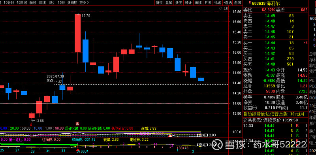Click the 返回 back button
The image size is (316, 155).
(x=238, y=3)
